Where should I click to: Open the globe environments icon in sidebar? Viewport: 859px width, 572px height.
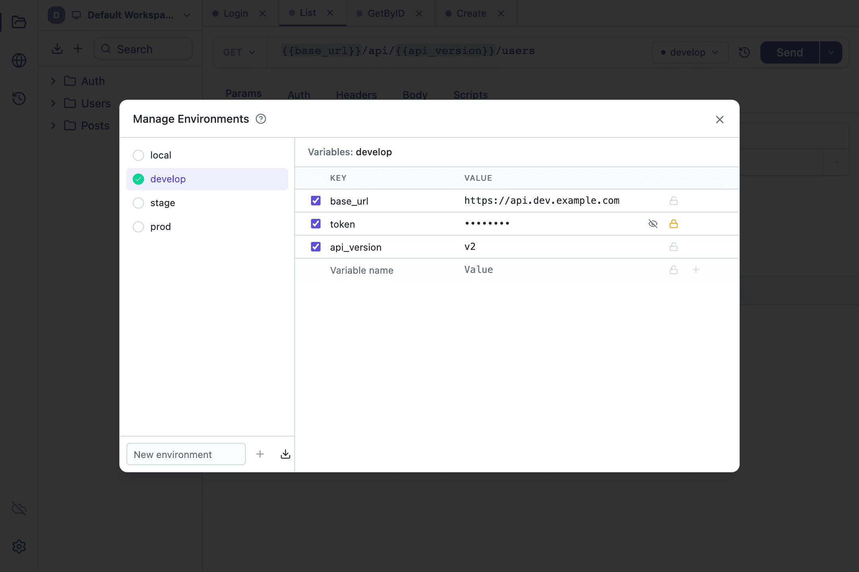19,60
